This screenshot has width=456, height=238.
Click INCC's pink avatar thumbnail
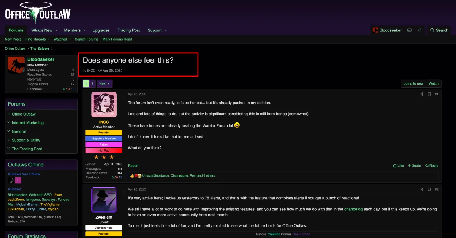tap(104, 105)
